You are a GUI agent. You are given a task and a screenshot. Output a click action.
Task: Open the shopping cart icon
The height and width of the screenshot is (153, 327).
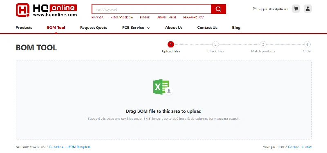(x=296, y=9)
